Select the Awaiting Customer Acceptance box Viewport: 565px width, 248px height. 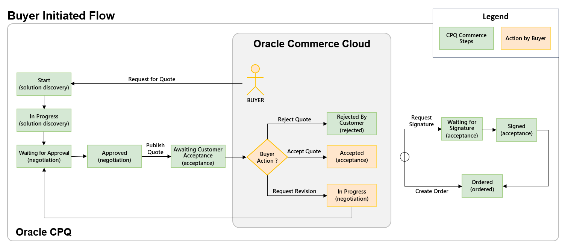(198, 156)
